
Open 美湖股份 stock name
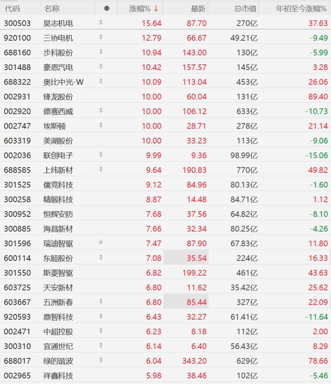(58, 141)
